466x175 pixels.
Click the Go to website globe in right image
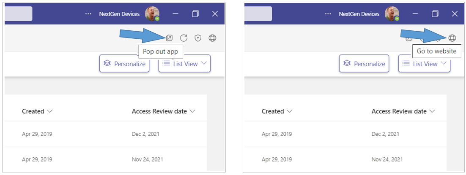click(452, 38)
